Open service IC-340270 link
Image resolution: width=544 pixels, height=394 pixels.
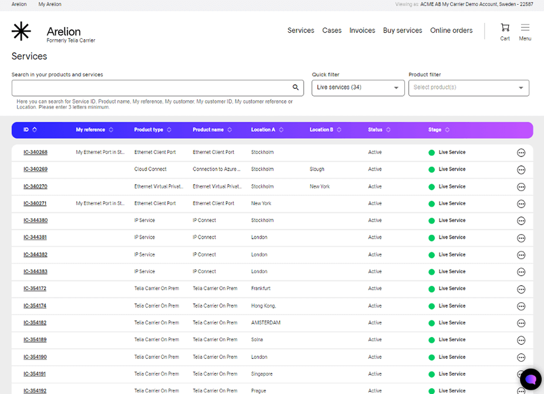[x=35, y=187]
